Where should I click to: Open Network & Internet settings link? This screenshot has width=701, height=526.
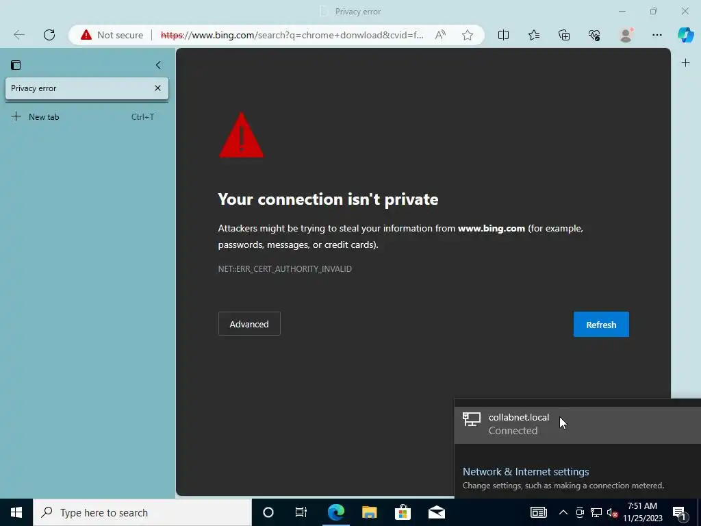click(526, 472)
